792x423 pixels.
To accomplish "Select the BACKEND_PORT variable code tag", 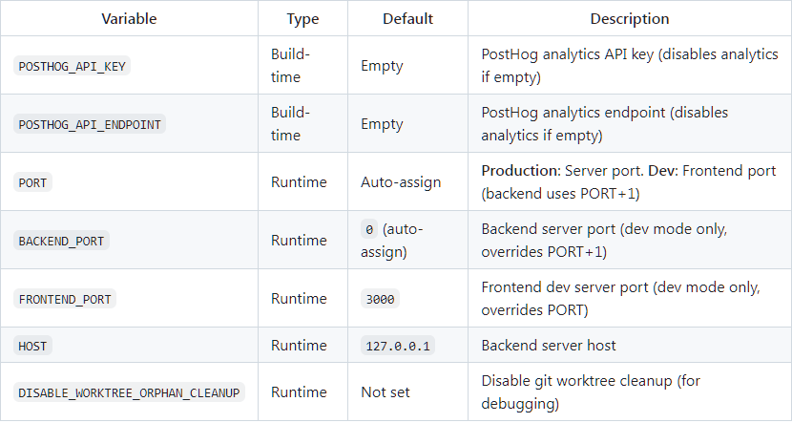I will coord(61,241).
